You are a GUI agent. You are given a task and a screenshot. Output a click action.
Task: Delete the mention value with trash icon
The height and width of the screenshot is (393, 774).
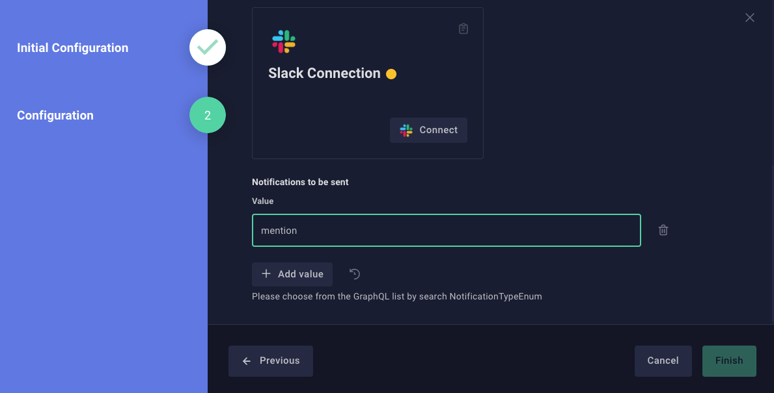[663, 230]
